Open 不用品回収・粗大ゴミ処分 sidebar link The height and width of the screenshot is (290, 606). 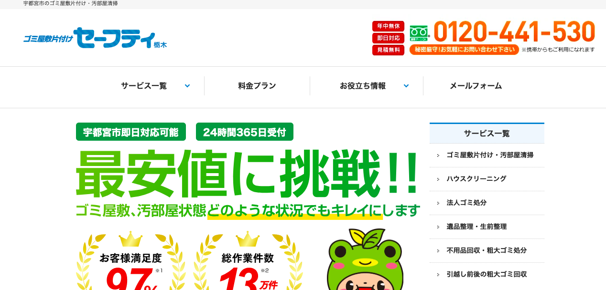pyautogui.click(x=487, y=250)
